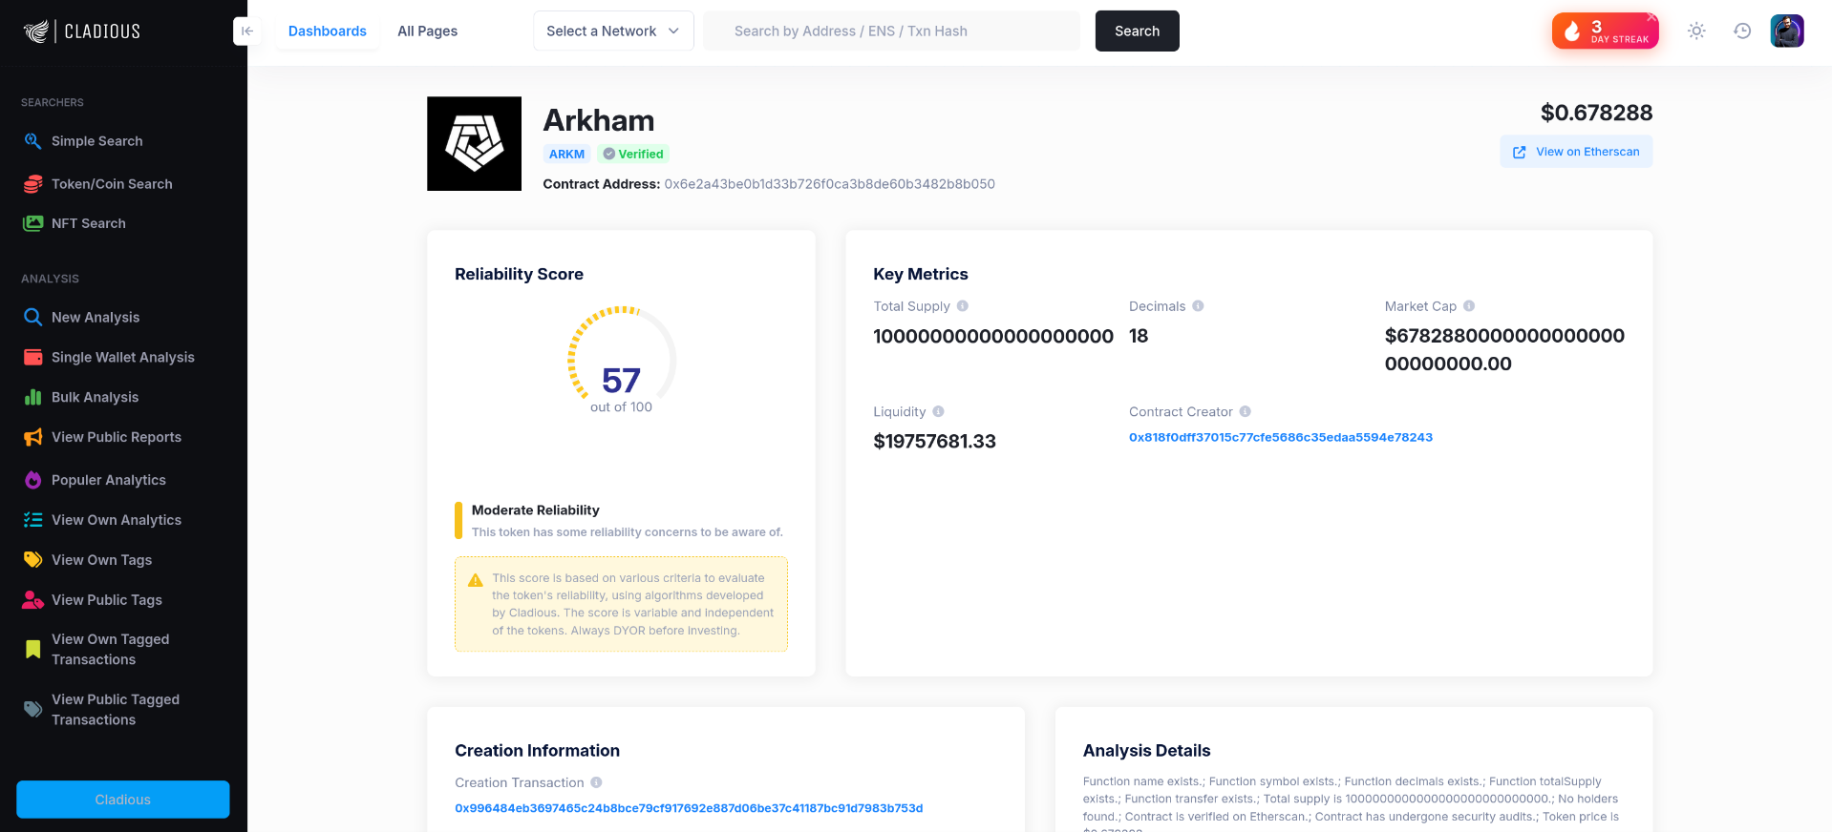The image size is (1832, 832).
Task: Click the Moderate Reliability label
Action: click(x=535, y=510)
